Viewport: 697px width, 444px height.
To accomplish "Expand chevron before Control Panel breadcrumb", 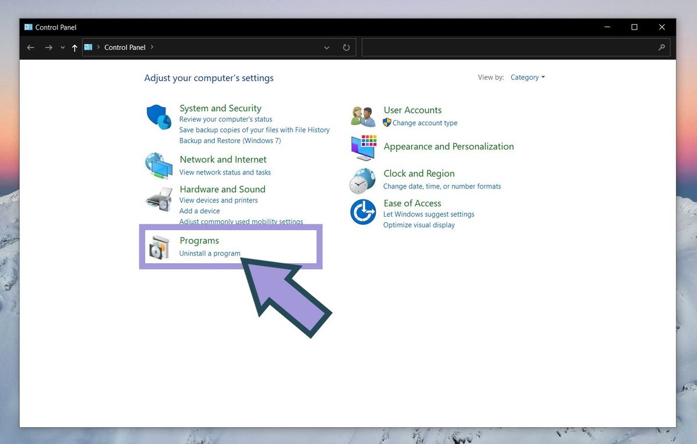I will pos(98,47).
